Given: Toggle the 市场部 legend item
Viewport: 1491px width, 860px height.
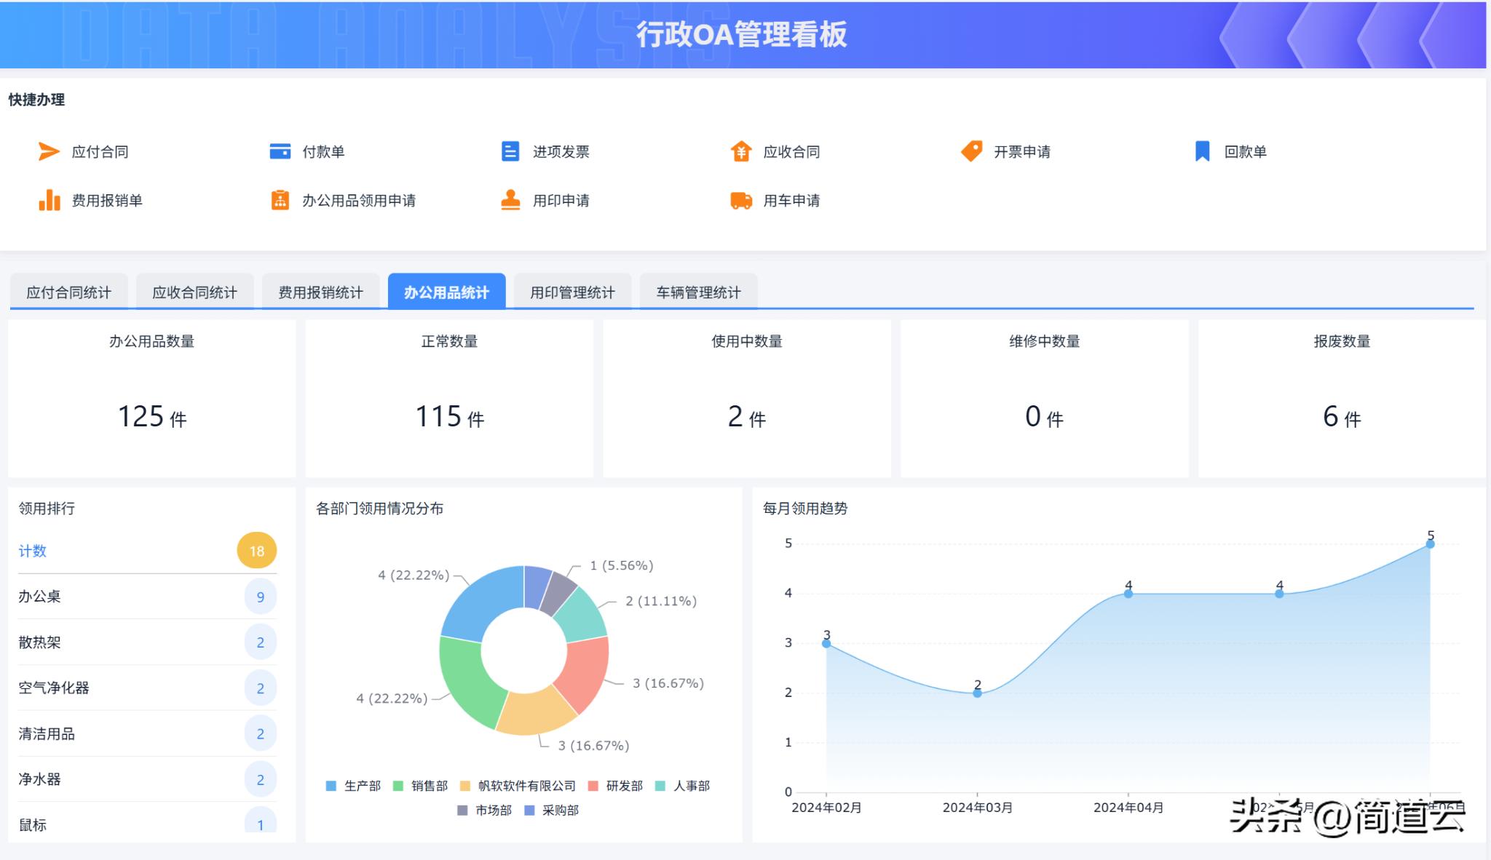Looking at the screenshot, I should [484, 810].
